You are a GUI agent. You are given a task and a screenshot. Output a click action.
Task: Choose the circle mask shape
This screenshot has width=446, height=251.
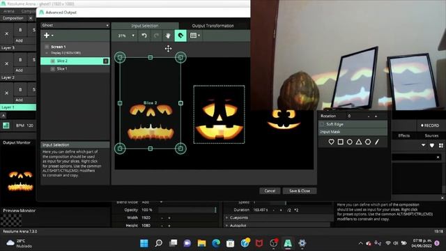click(350, 142)
